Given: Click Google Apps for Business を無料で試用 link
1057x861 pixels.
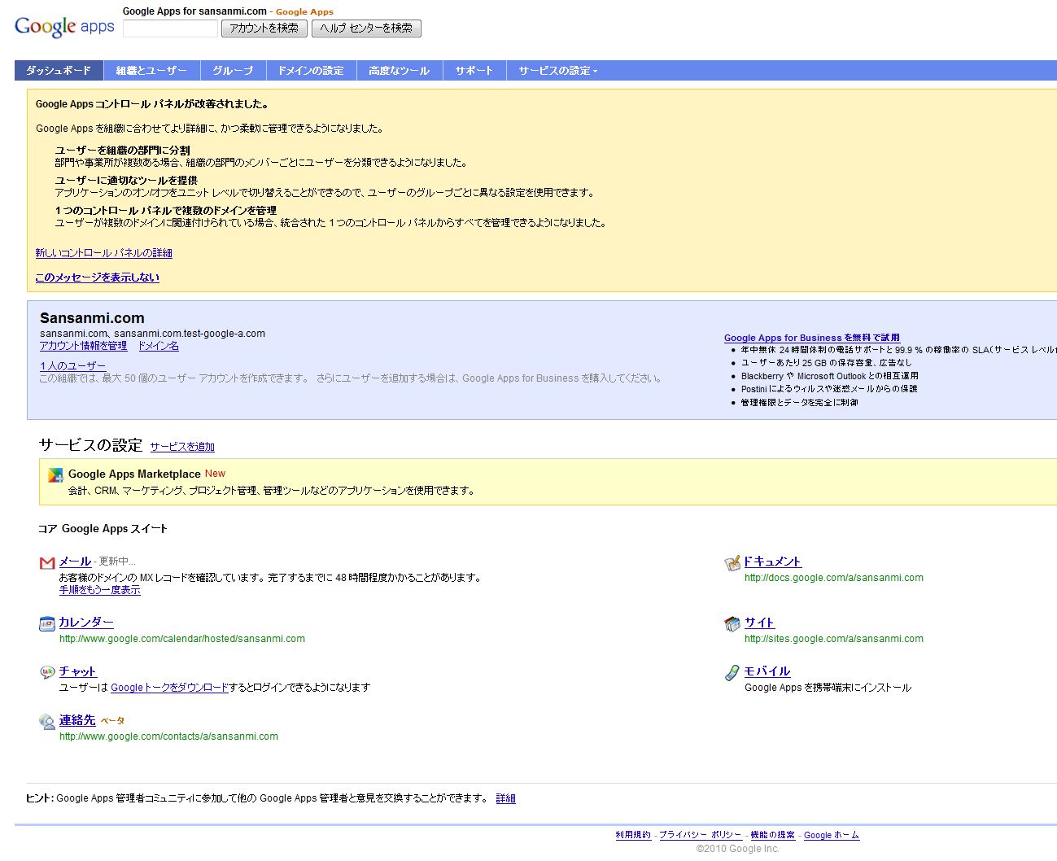Looking at the screenshot, I should [812, 338].
